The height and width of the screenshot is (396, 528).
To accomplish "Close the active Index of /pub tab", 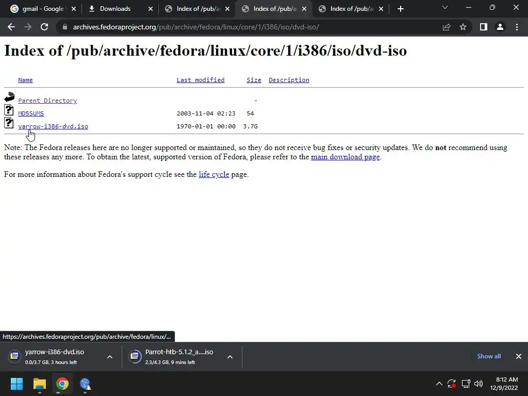I will 304,9.
